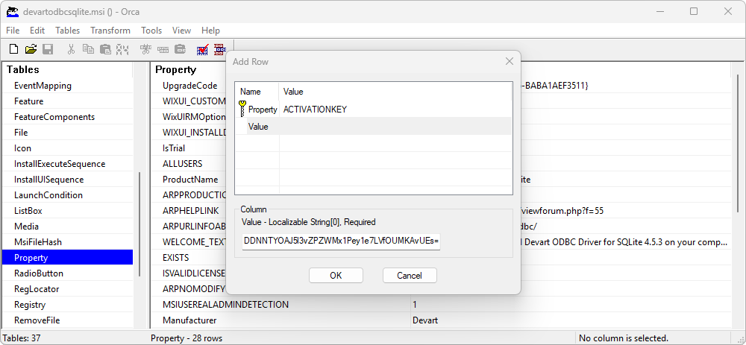The width and height of the screenshot is (746, 345).
Task: Click the red and blue tables toolbar icon
Action: [x=219, y=49]
